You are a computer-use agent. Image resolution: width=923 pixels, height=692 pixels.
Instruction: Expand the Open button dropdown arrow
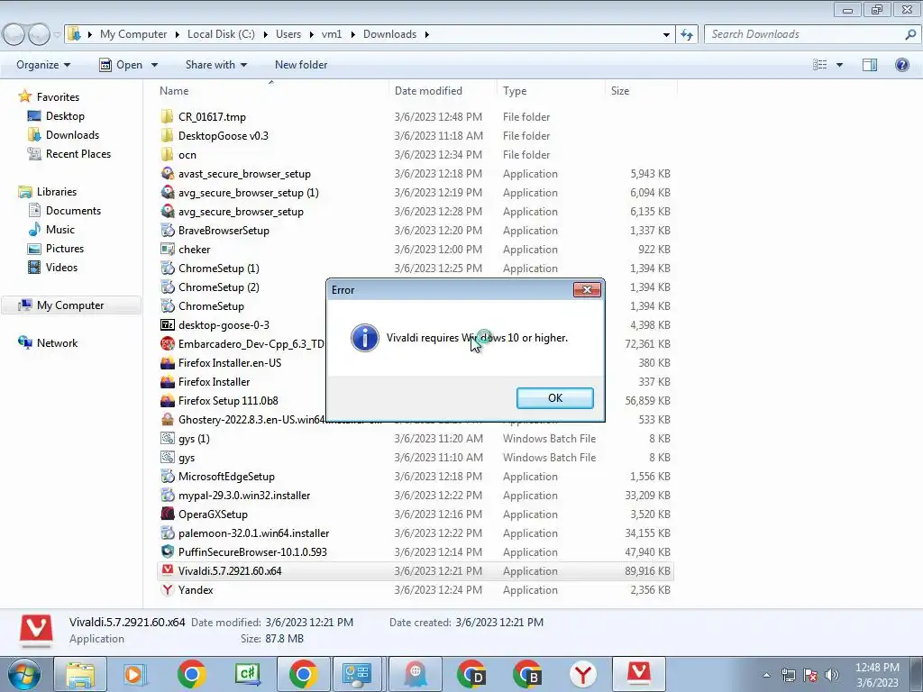click(x=154, y=65)
